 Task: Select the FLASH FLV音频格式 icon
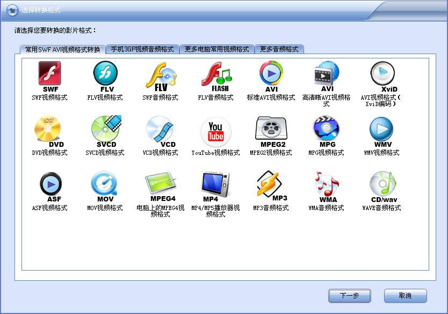coord(216,77)
